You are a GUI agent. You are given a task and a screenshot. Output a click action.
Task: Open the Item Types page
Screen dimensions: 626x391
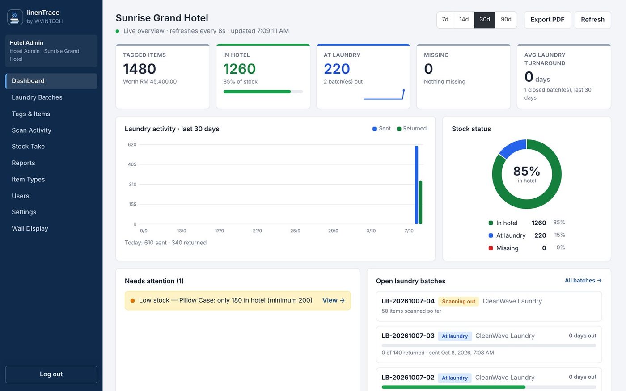tap(51, 180)
